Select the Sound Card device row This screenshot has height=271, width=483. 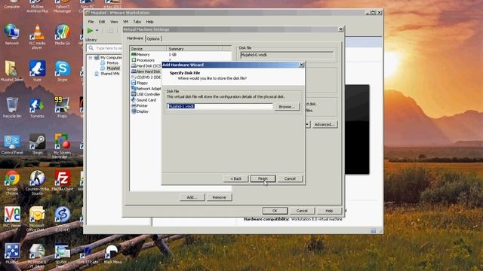[146, 100]
